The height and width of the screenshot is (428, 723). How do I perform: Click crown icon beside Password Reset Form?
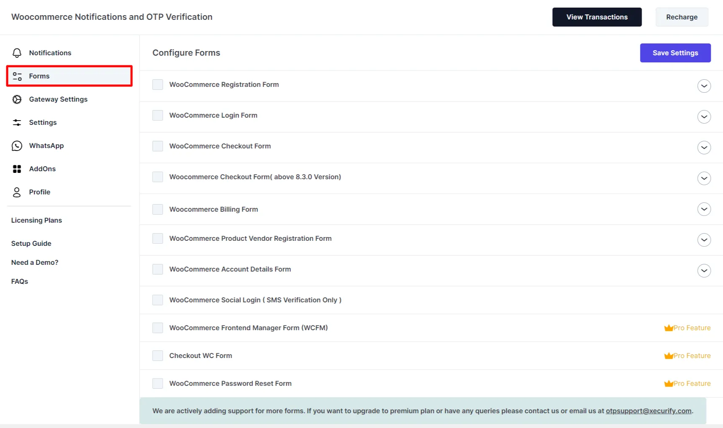point(668,383)
